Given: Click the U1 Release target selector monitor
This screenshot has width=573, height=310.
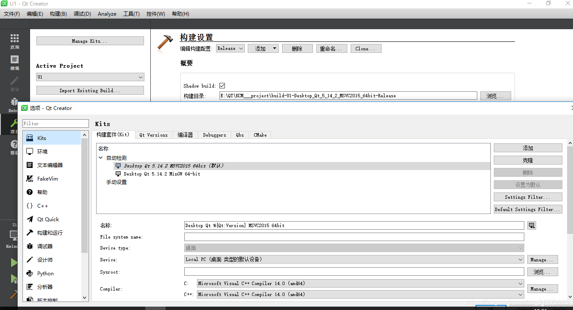Looking at the screenshot, I should (14, 236).
